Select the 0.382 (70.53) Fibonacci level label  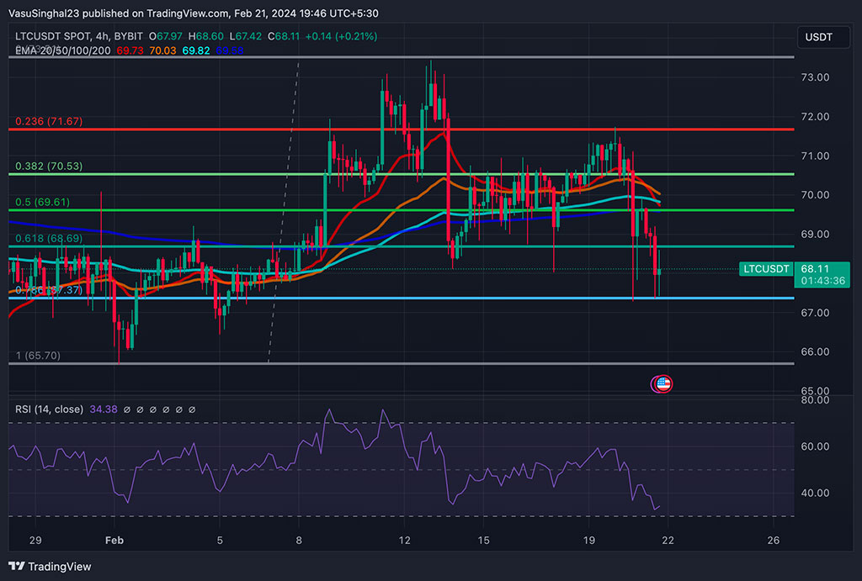(48, 166)
